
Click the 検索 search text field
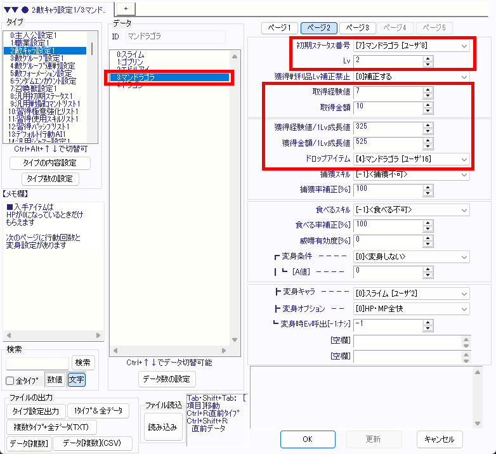click(37, 363)
